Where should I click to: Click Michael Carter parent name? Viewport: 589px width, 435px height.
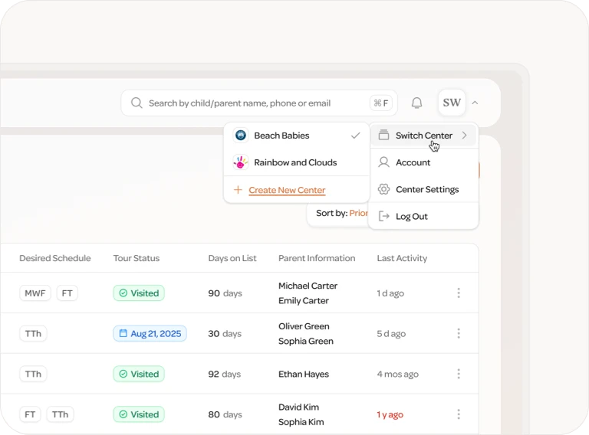pyautogui.click(x=308, y=286)
